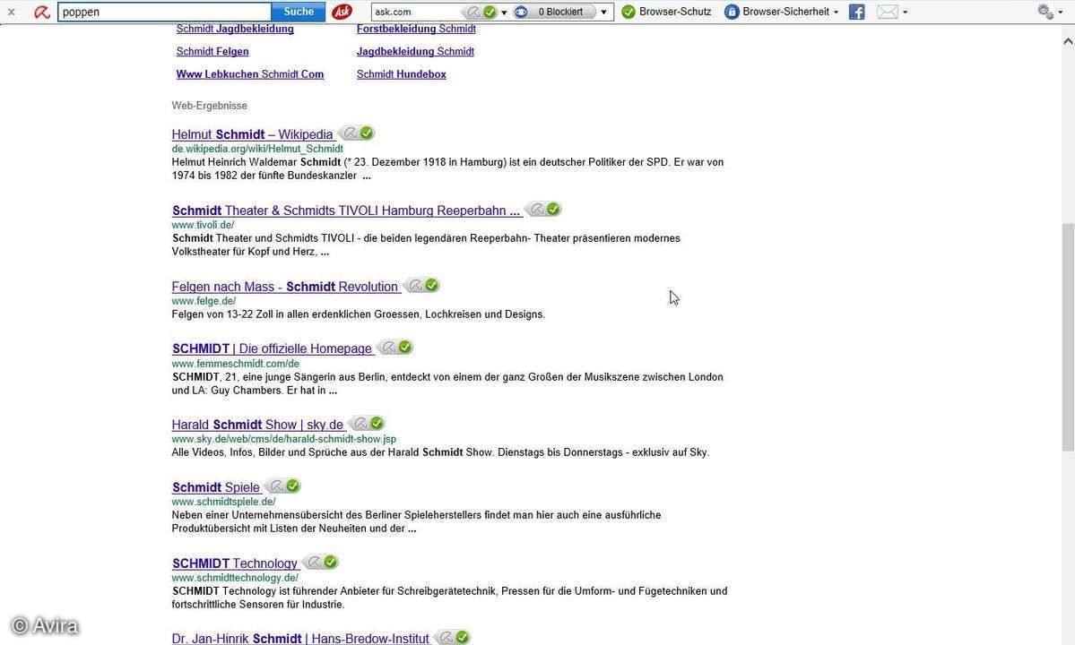Click the Browser-Sicherheit lock icon
The image size is (1075, 645).
732,12
